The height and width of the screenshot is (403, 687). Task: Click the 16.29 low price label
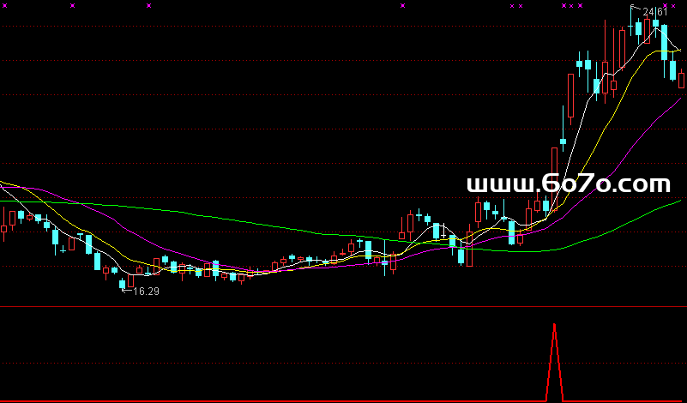coord(145,292)
